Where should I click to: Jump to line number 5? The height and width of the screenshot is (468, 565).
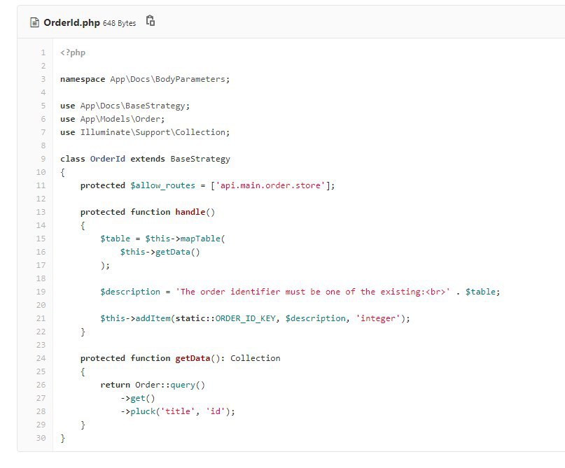(43, 106)
